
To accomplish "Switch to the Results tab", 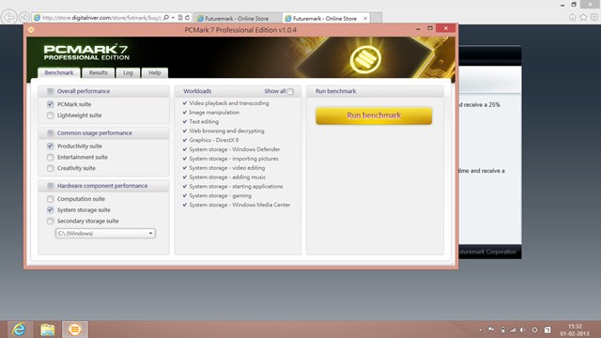I will [x=98, y=72].
